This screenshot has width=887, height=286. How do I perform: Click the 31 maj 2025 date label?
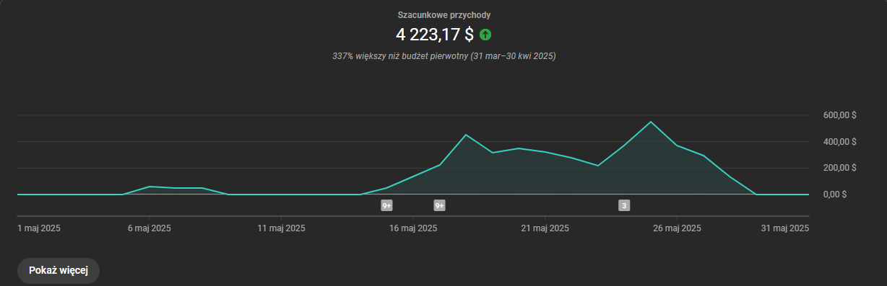[x=784, y=228]
